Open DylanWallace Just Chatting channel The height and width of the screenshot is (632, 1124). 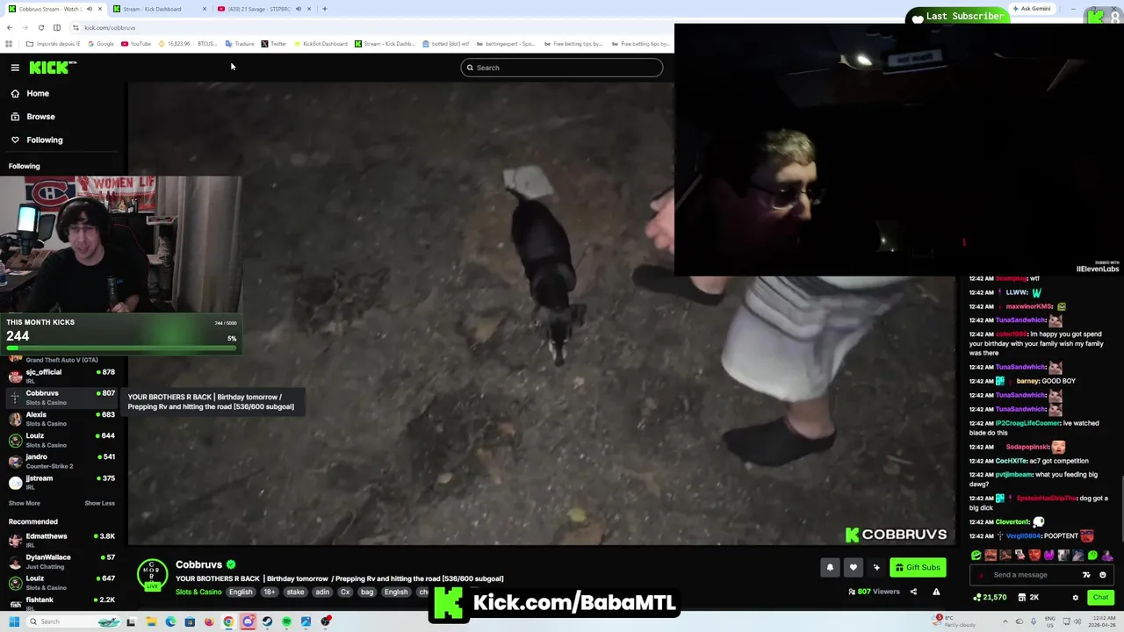[x=61, y=561]
